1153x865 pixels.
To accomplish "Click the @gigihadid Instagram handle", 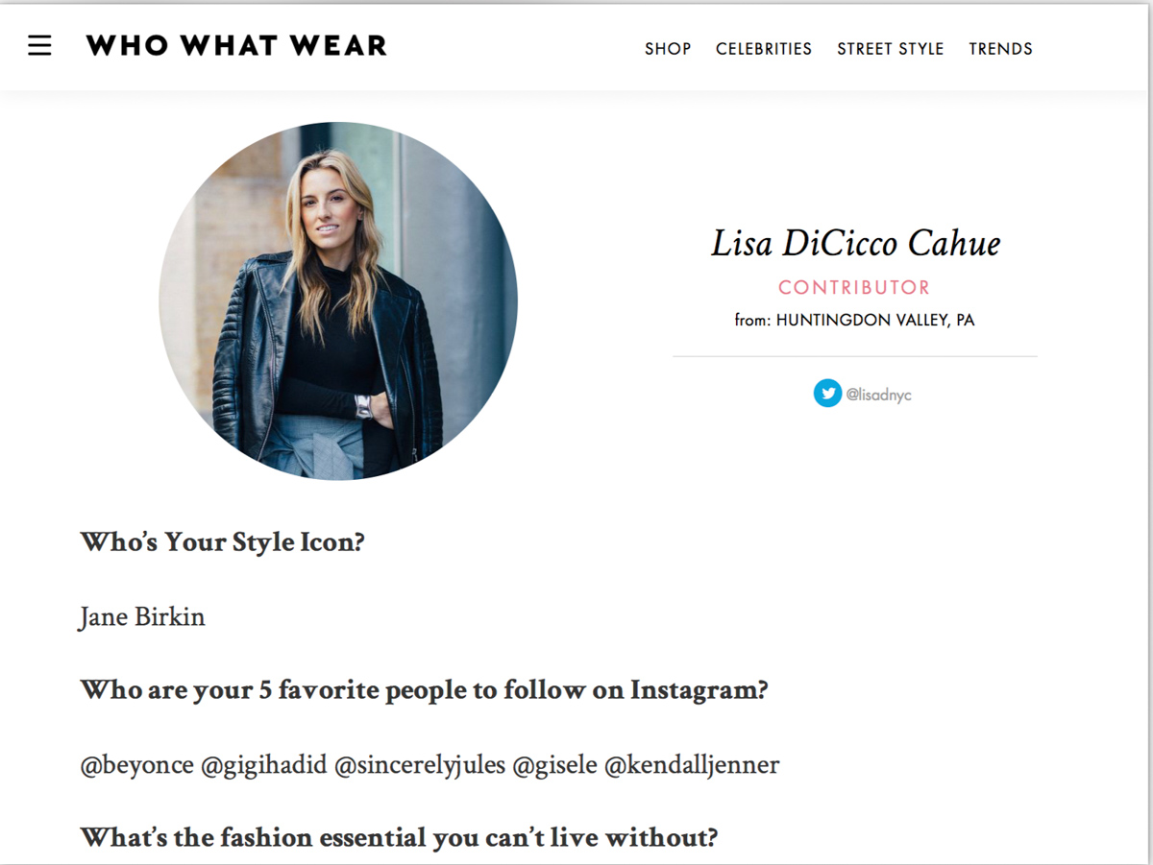I will [x=262, y=765].
